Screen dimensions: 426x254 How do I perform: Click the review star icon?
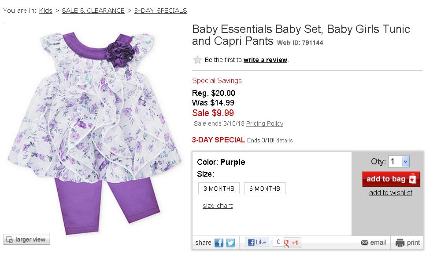(198, 60)
